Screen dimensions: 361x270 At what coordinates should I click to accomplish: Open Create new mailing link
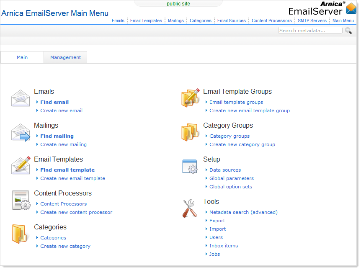pyautogui.click(x=63, y=144)
